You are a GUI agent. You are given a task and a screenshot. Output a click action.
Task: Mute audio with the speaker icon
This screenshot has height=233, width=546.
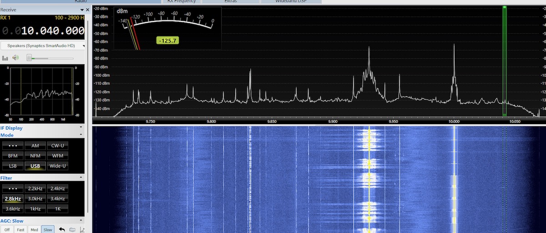point(16,58)
